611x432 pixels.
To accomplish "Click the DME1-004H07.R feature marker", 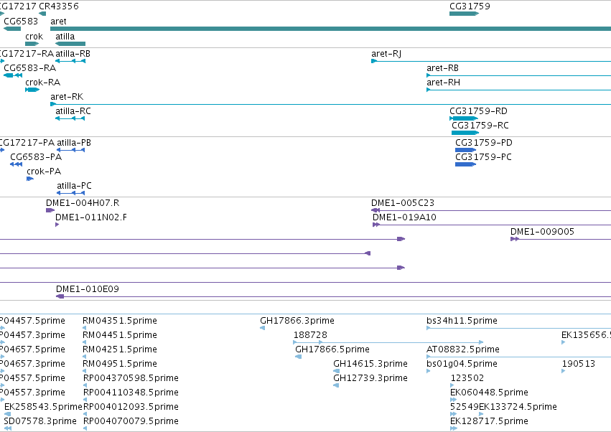I will point(50,210).
